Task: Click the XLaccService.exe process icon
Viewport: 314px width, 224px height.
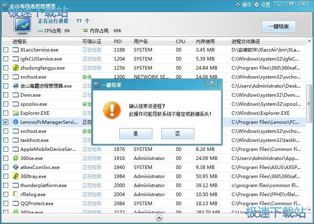Action: [x=16, y=50]
